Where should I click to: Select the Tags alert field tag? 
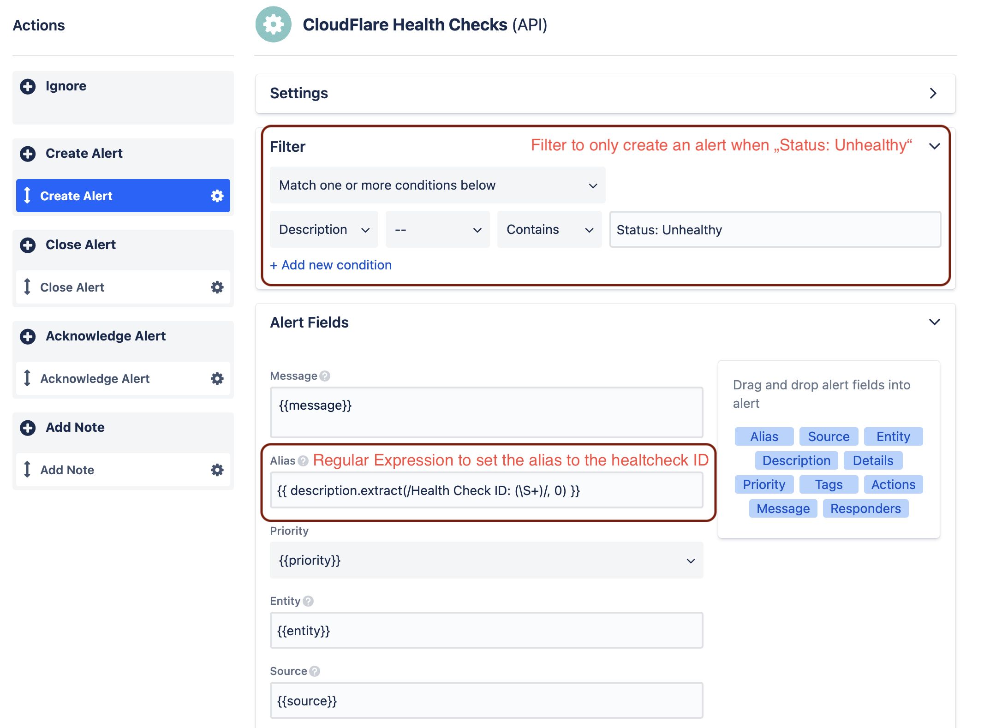click(829, 484)
